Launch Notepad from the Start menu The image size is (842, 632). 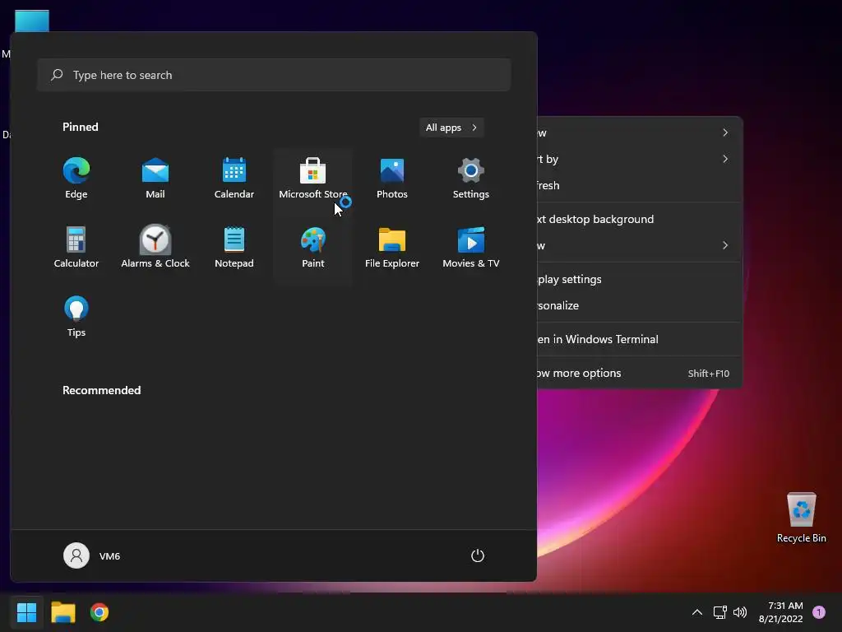click(234, 248)
